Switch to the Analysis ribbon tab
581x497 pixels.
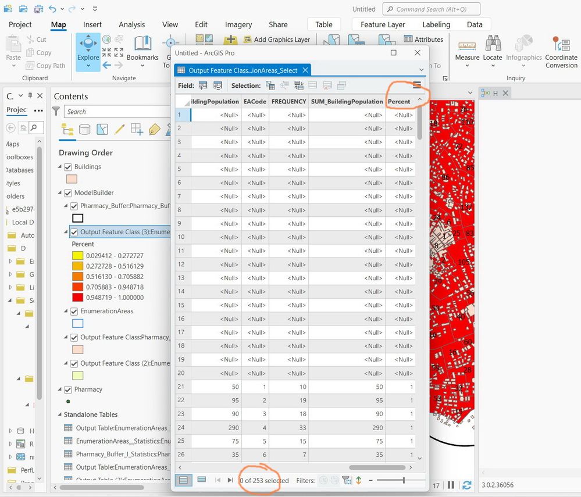tap(131, 24)
